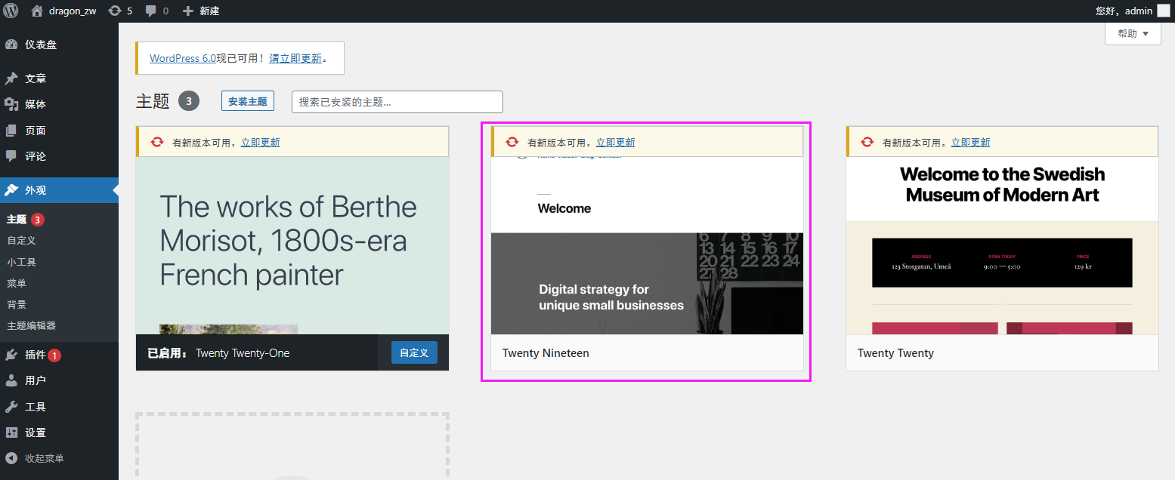Focus the 搜索已安装的主题 search field
This screenshot has width=1175, height=480.
tap(397, 102)
